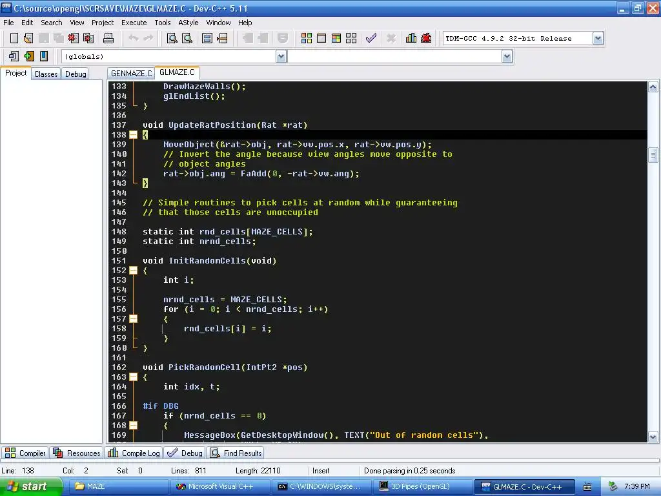Viewport: 661px width, 496px height.
Task: Open the Tools menu
Action: pyautogui.click(x=162, y=23)
